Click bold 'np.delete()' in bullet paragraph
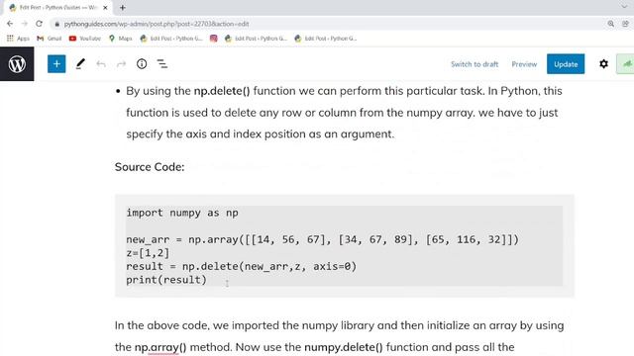 [222, 91]
